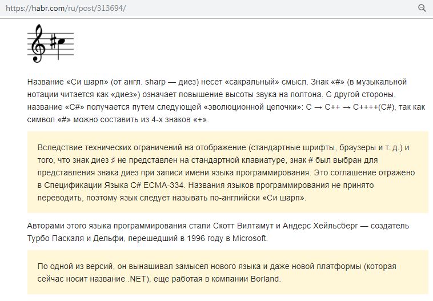Click the text «эволюционной цепочки»

coord(253,107)
